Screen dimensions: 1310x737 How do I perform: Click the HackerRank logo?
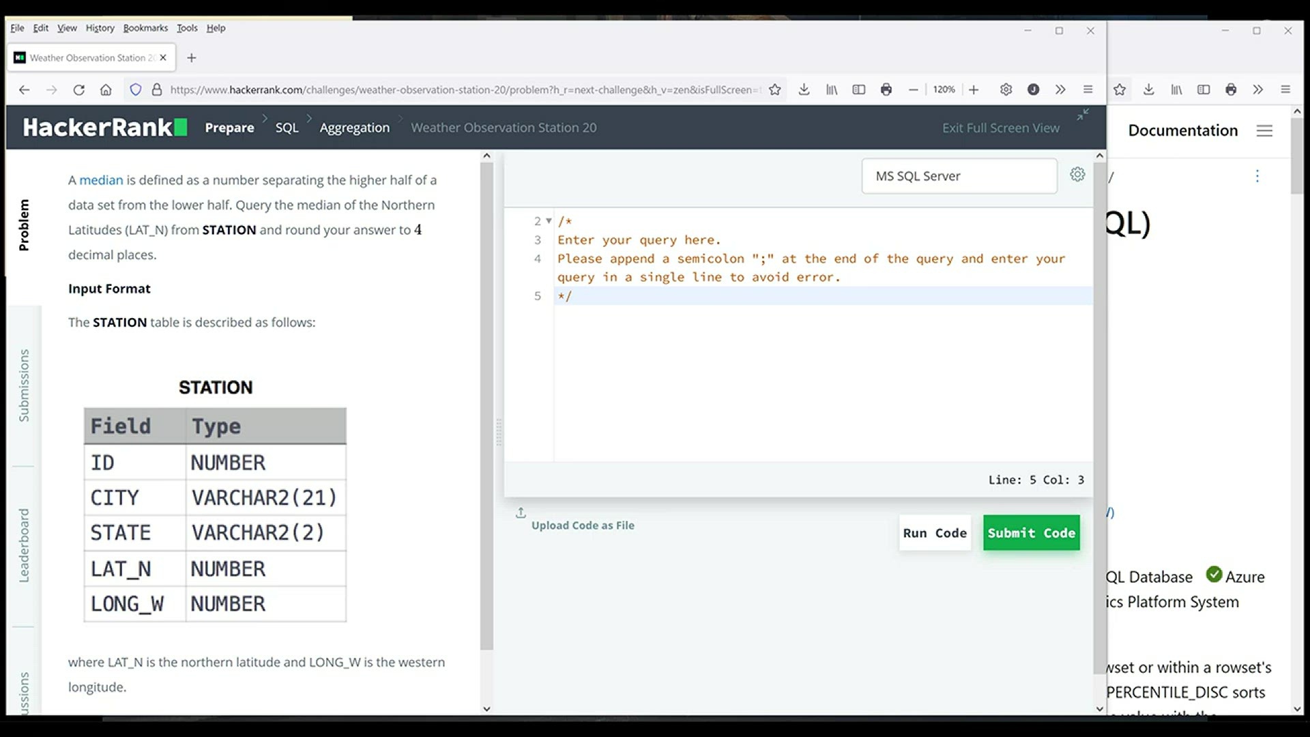pyautogui.click(x=105, y=128)
